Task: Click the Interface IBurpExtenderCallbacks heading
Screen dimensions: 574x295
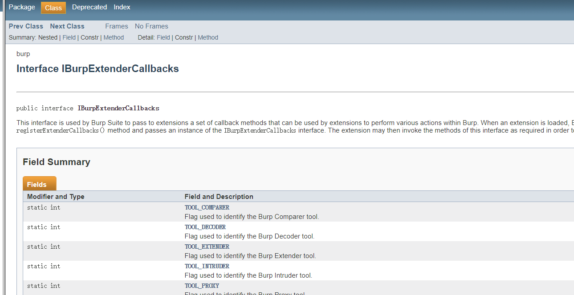Action: pos(98,69)
